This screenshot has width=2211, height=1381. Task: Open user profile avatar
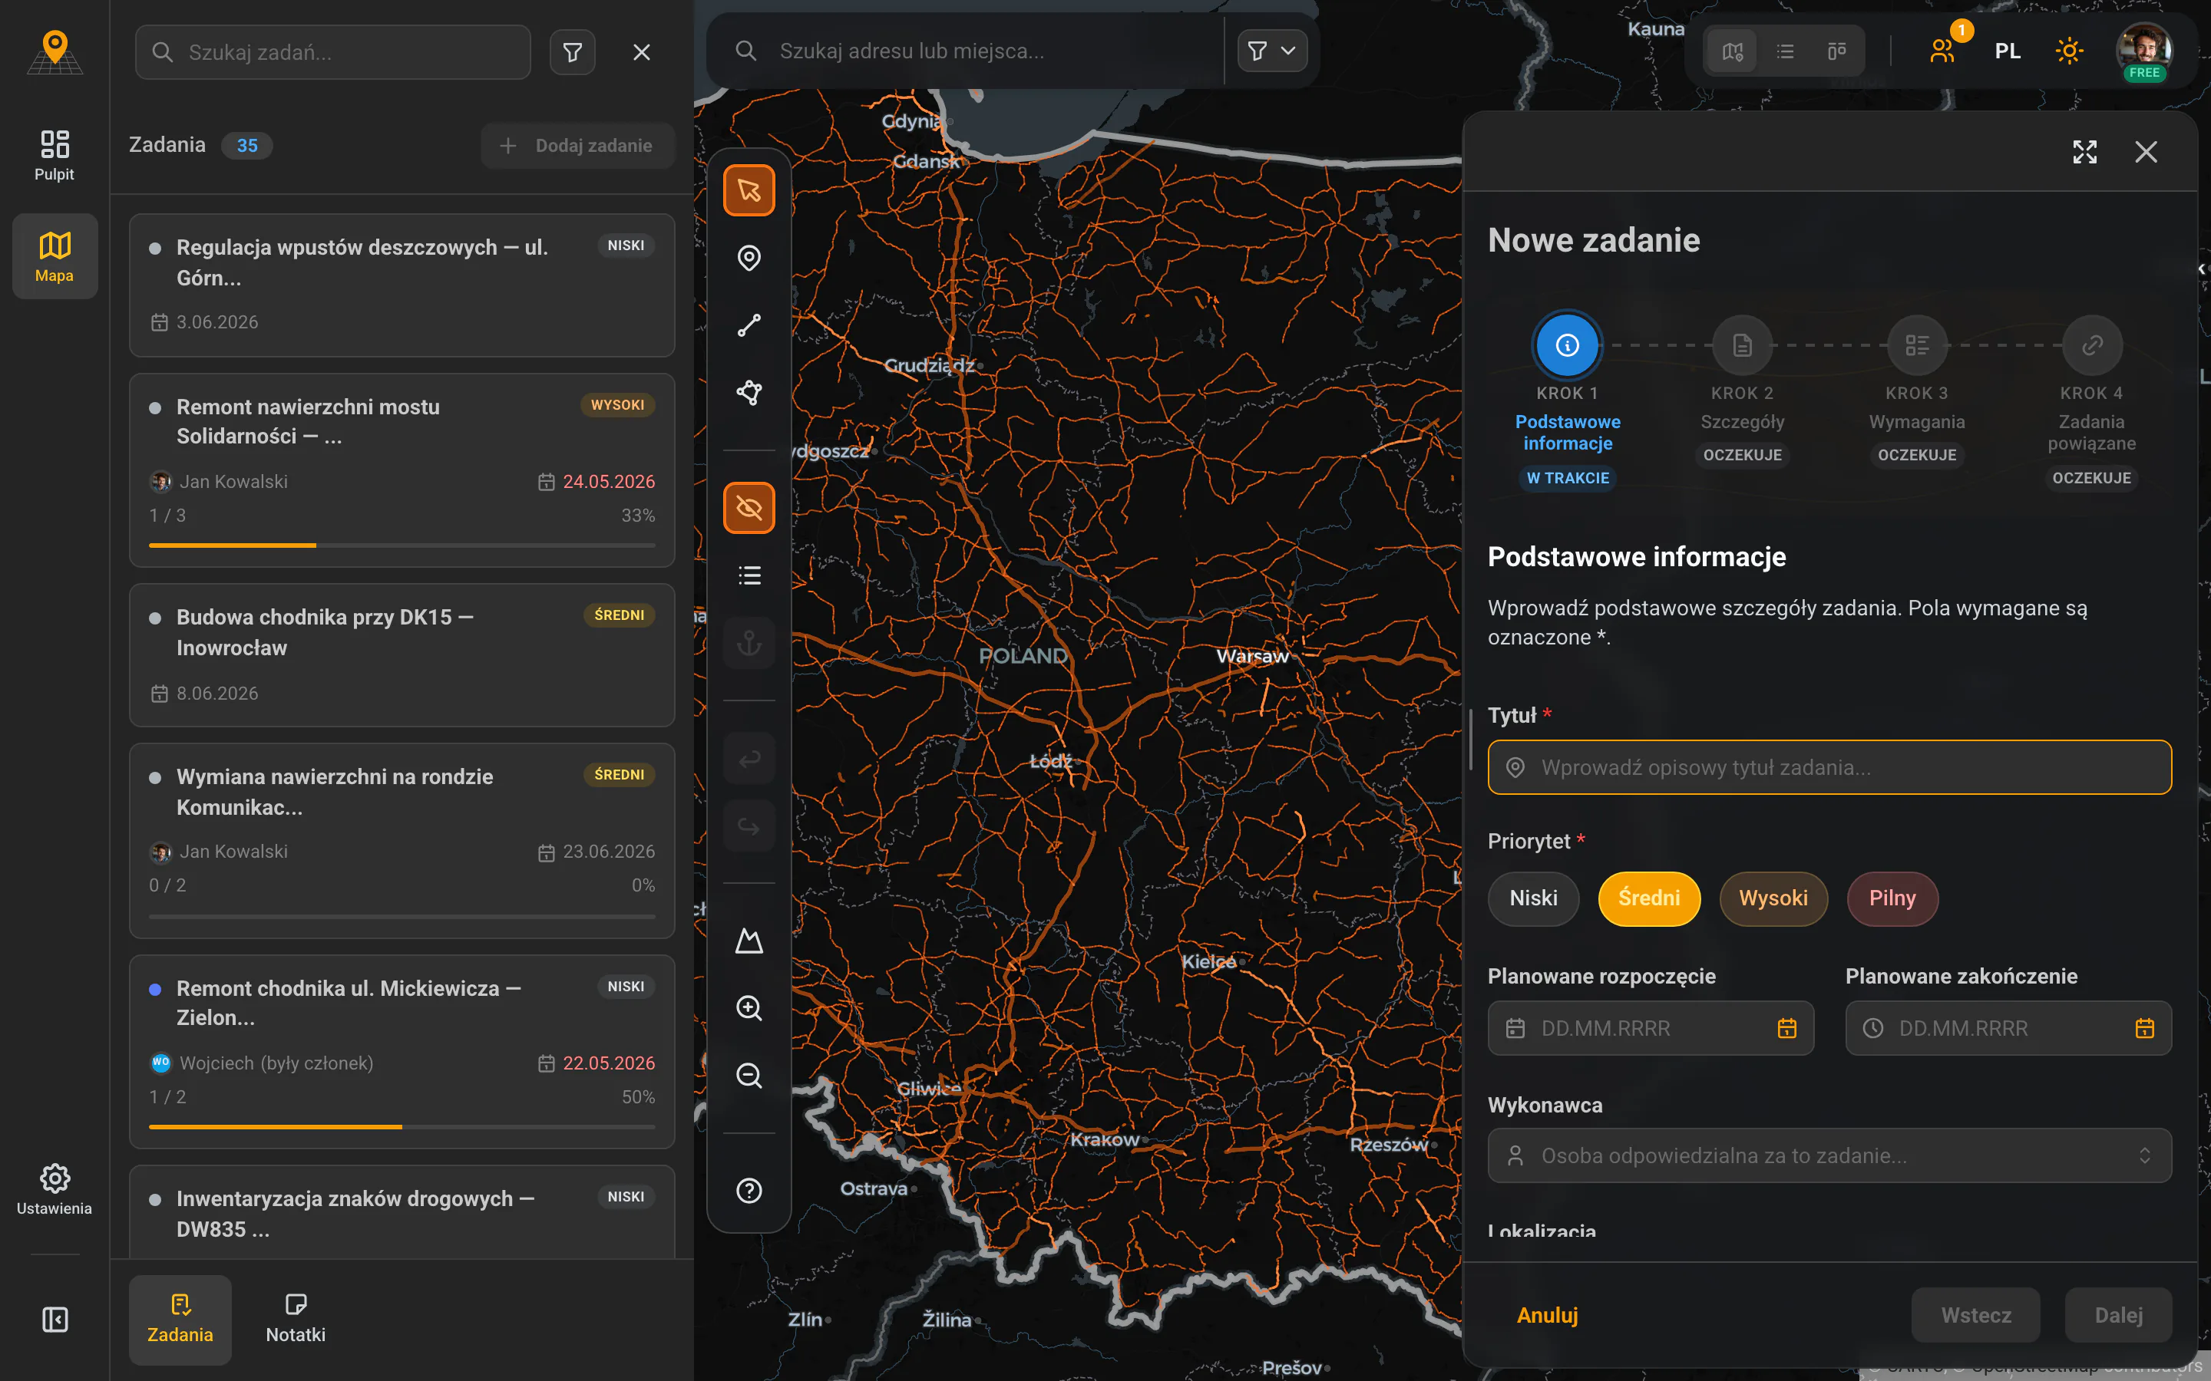tap(2143, 51)
